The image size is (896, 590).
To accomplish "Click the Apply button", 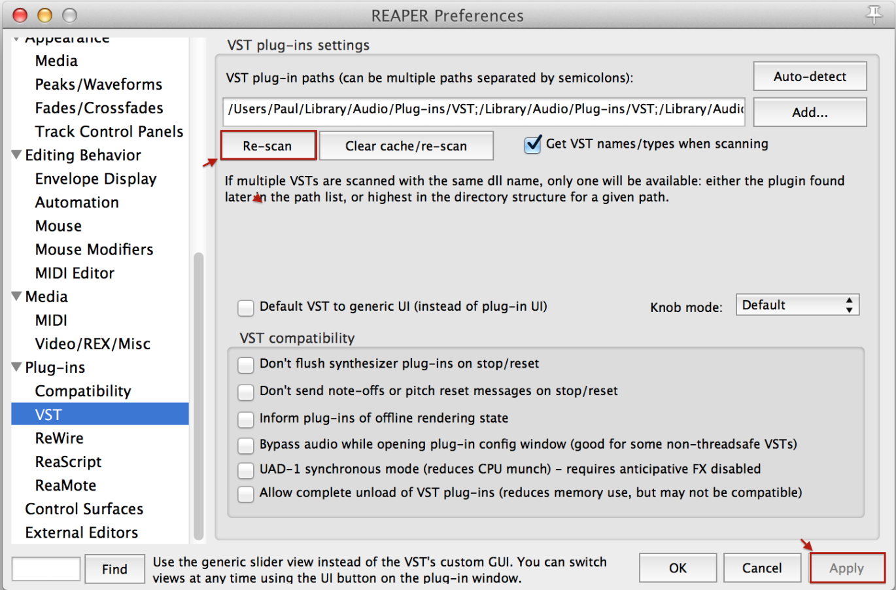I will point(847,568).
